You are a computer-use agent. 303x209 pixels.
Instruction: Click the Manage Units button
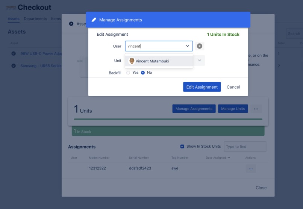[233, 109]
